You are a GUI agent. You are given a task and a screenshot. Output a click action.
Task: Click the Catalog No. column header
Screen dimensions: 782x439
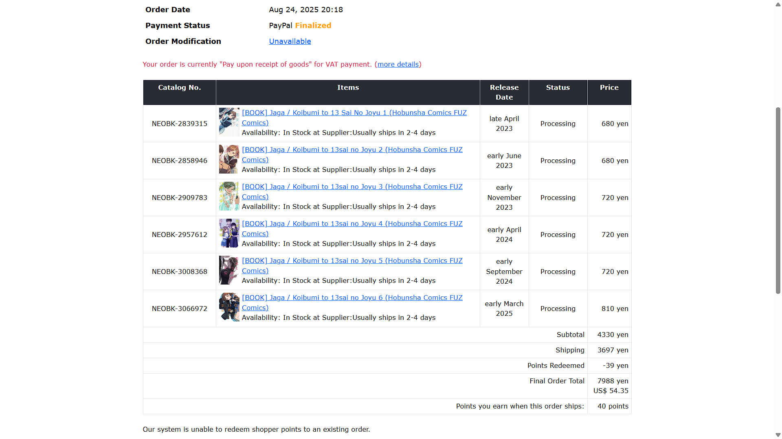pos(179,87)
